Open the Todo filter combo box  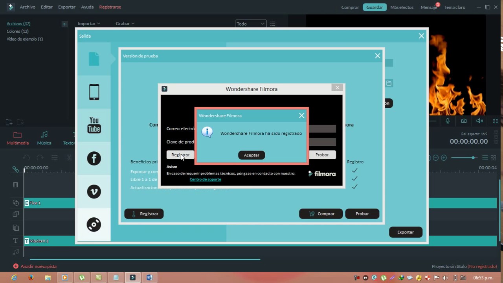[251, 24]
